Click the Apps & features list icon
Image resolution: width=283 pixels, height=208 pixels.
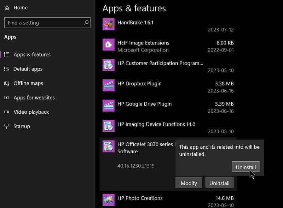(x=6, y=54)
